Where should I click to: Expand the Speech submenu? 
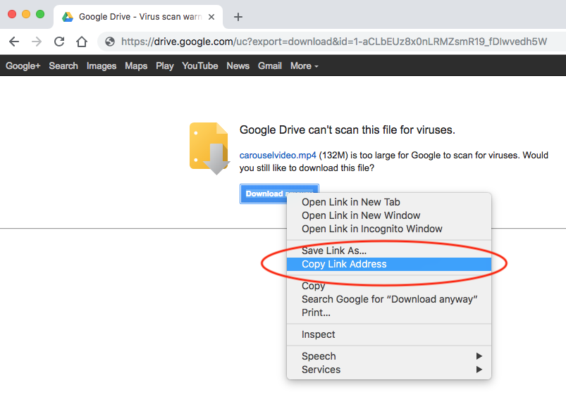click(x=388, y=356)
